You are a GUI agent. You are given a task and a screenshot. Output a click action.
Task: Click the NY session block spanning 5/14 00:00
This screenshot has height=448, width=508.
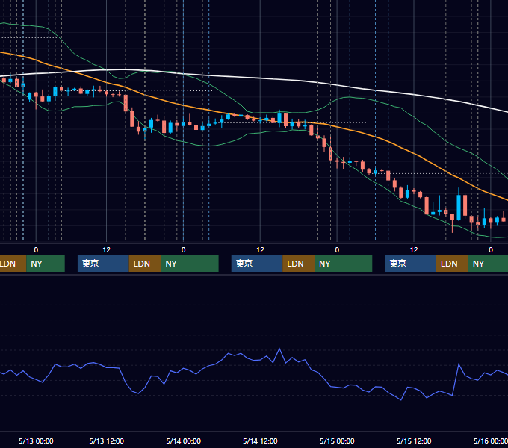tap(190, 264)
